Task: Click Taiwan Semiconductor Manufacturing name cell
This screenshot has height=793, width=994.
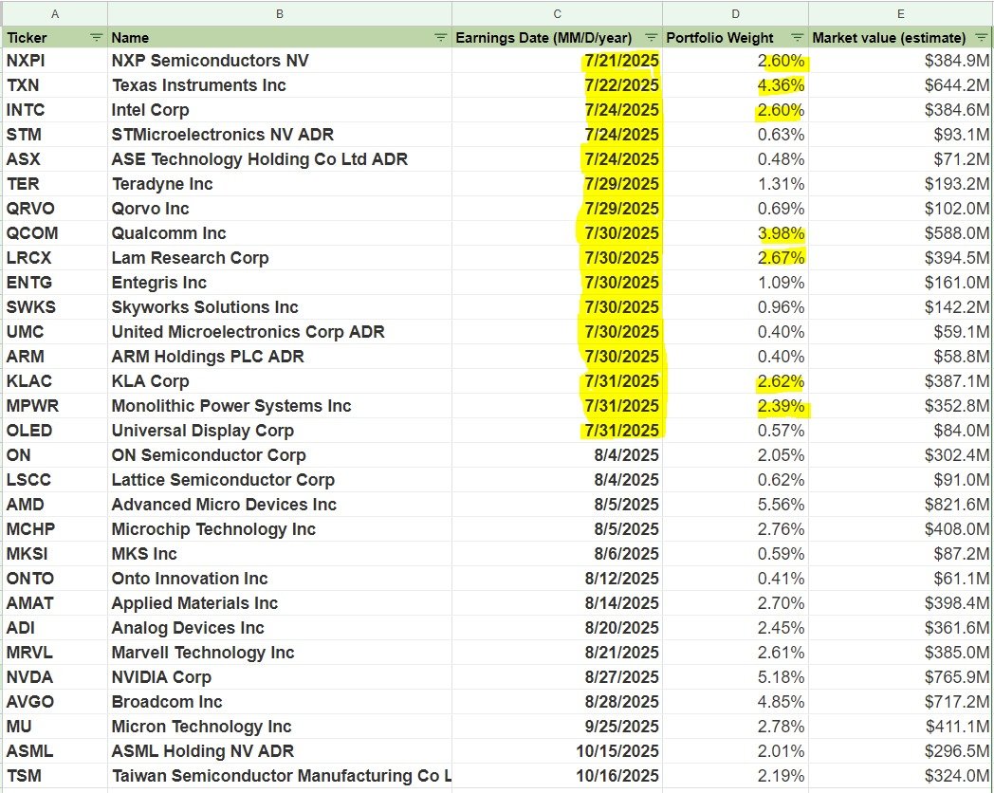Action: [280, 778]
